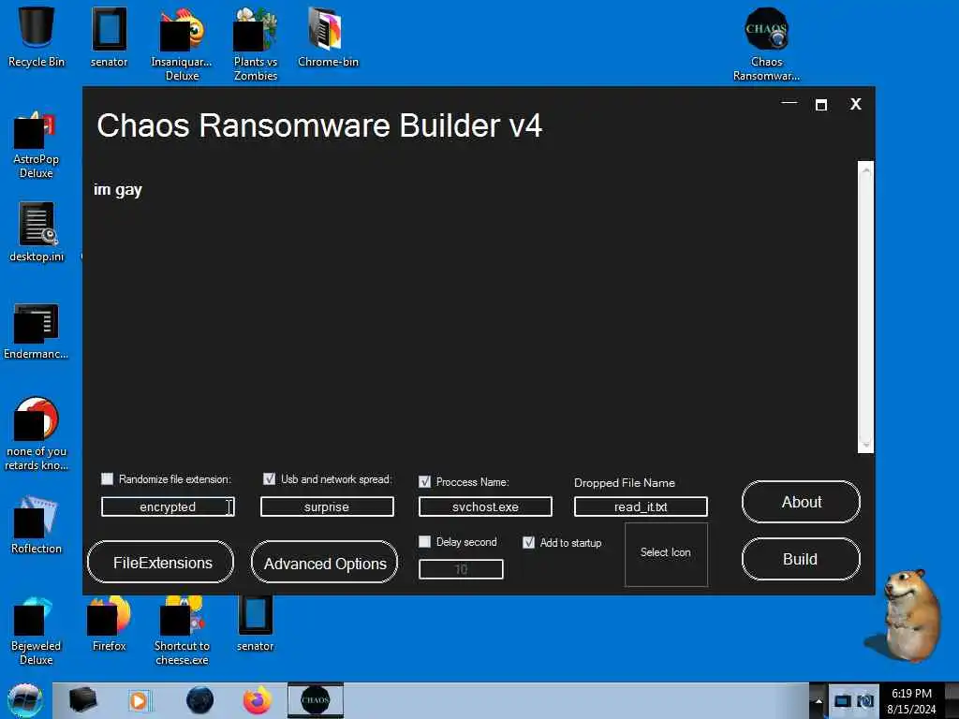This screenshot has height=719, width=959.
Task: Click the Dropped File Name label
Action: tap(625, 483)
